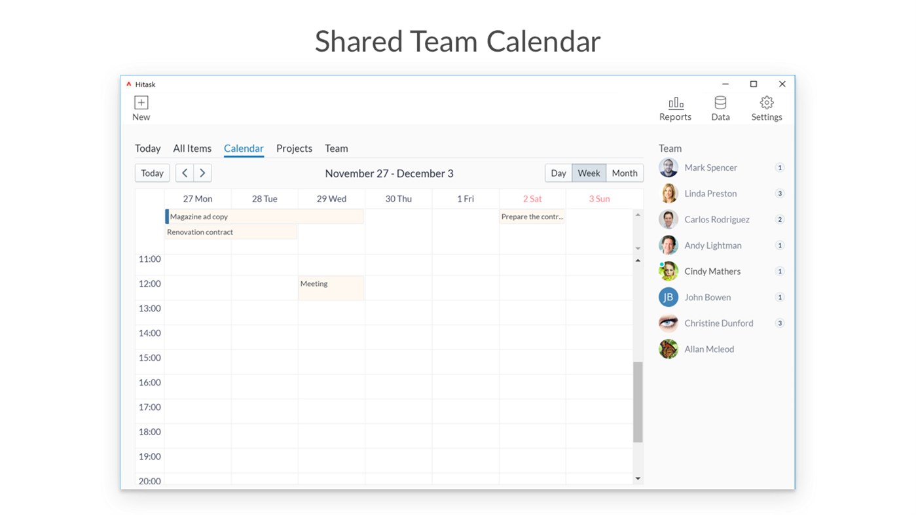Click the Hitask logo in the title bar
916x515 pixels.
pyautogui.click(x=130, y=84)
